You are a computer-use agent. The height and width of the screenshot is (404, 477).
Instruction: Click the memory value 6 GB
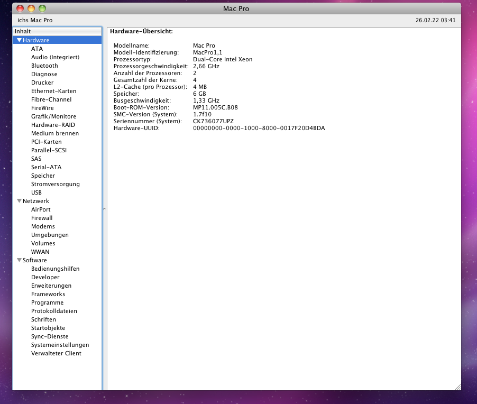point(199,94)
